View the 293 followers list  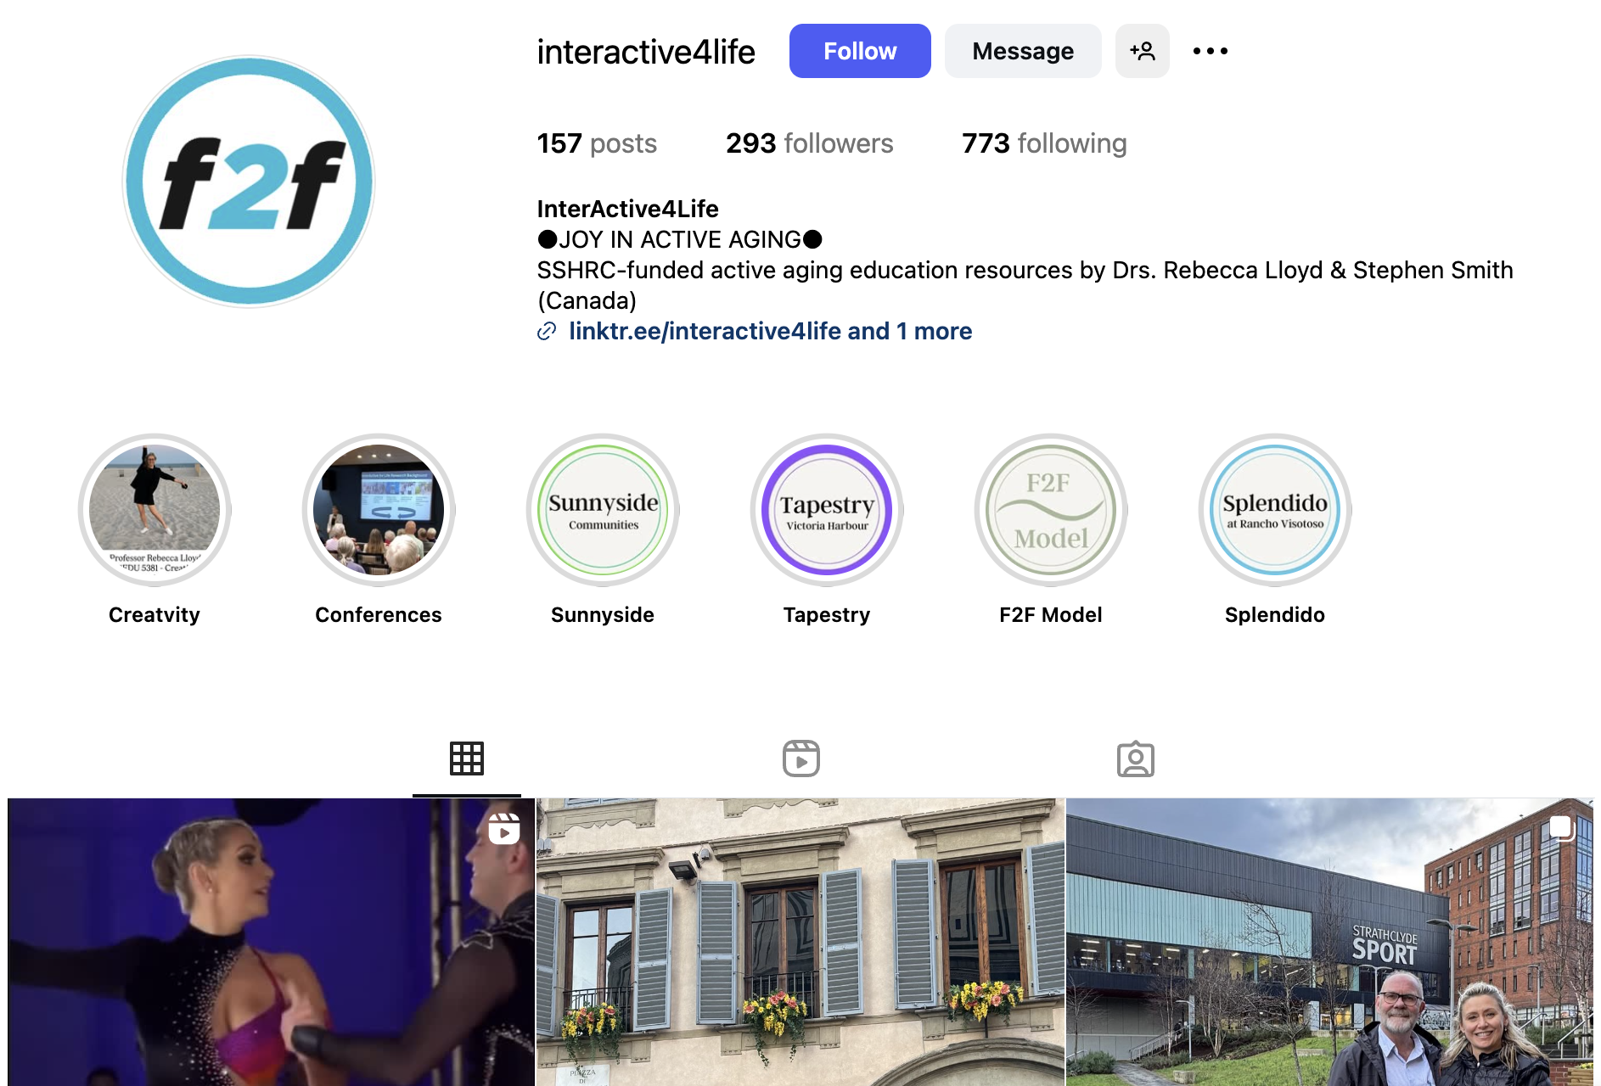[x=810, y=143]
